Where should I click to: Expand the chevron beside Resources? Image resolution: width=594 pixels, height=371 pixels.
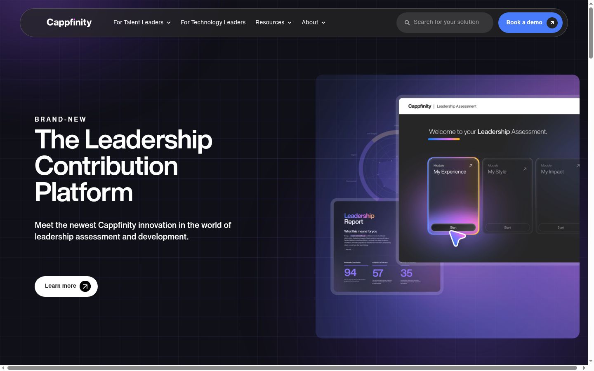[x=290, y=23]
